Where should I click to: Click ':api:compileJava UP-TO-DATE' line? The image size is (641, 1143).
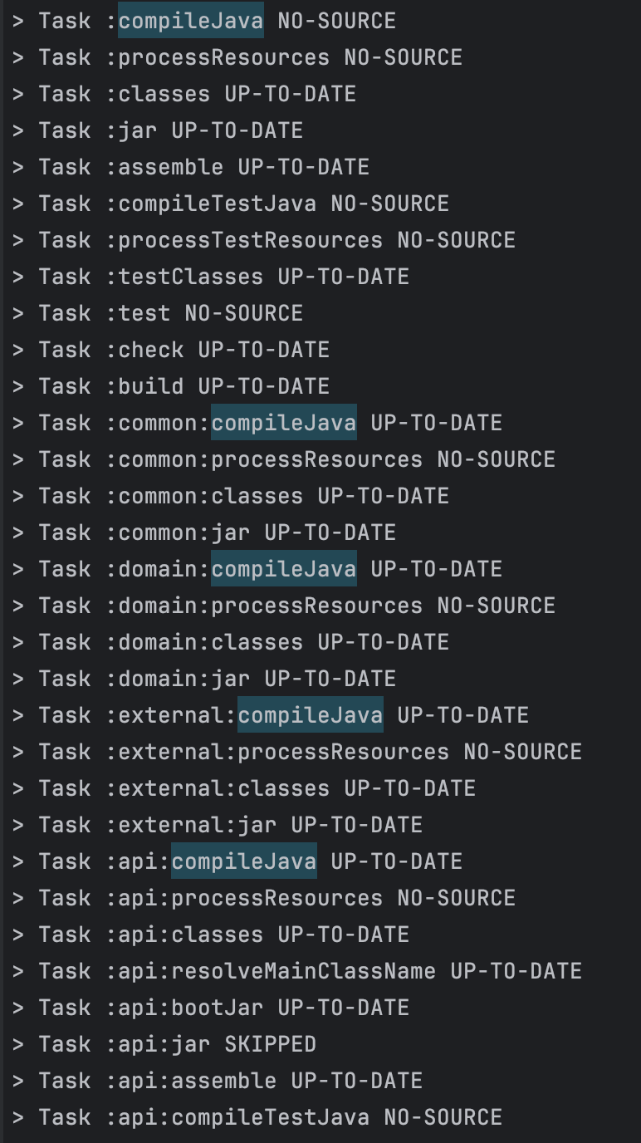point(237,861)
